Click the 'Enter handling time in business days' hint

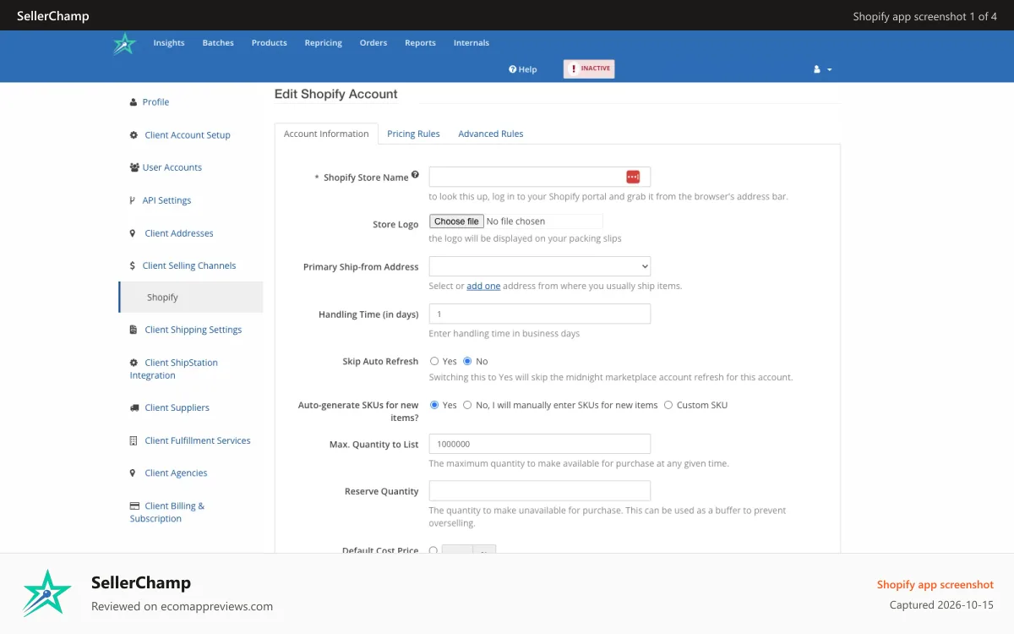pyautogui.click(x=504, y=333)
